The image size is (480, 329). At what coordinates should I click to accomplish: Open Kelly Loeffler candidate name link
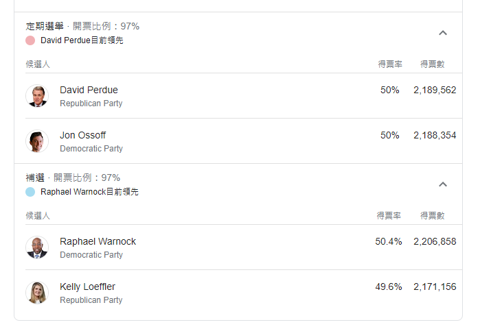(87, 287)
